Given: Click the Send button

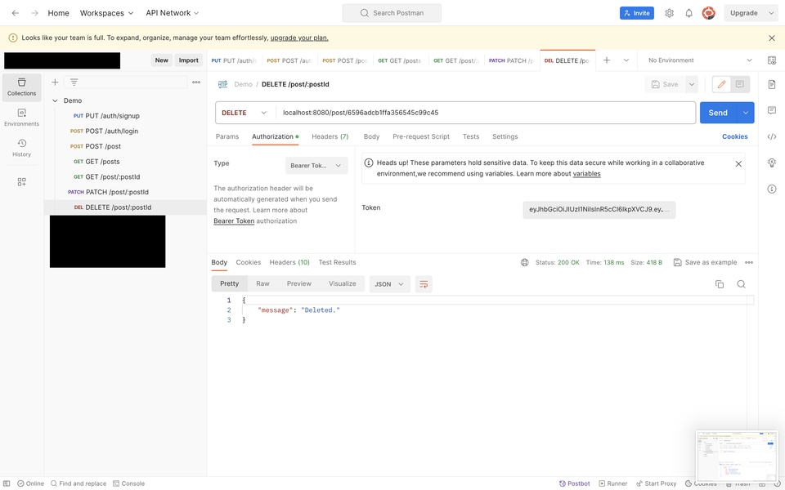Looking at the screenshot, I should pyautogui.click(x=718, y=113).
